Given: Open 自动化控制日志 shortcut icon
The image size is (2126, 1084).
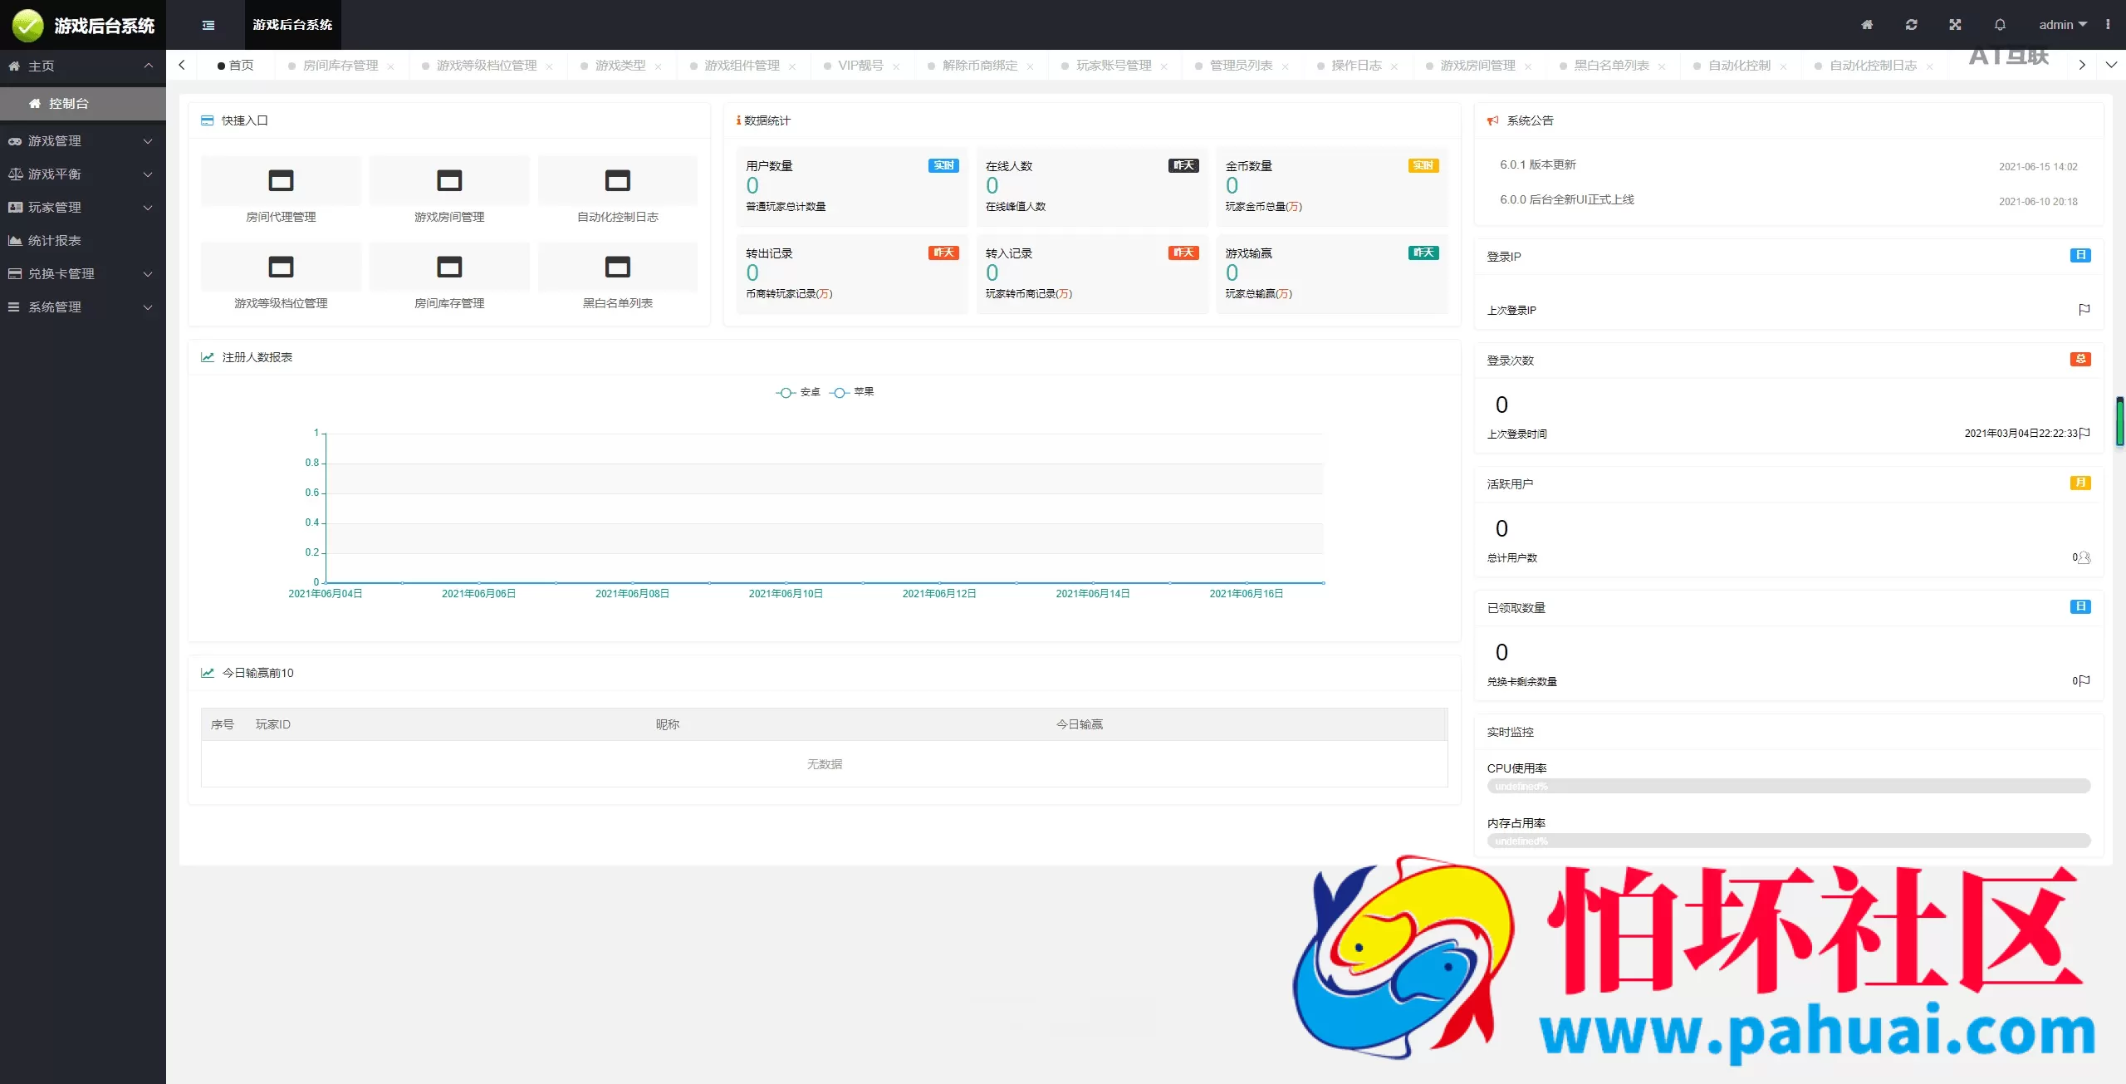Looking at the screenshot, I should click(x=618, y=180).
